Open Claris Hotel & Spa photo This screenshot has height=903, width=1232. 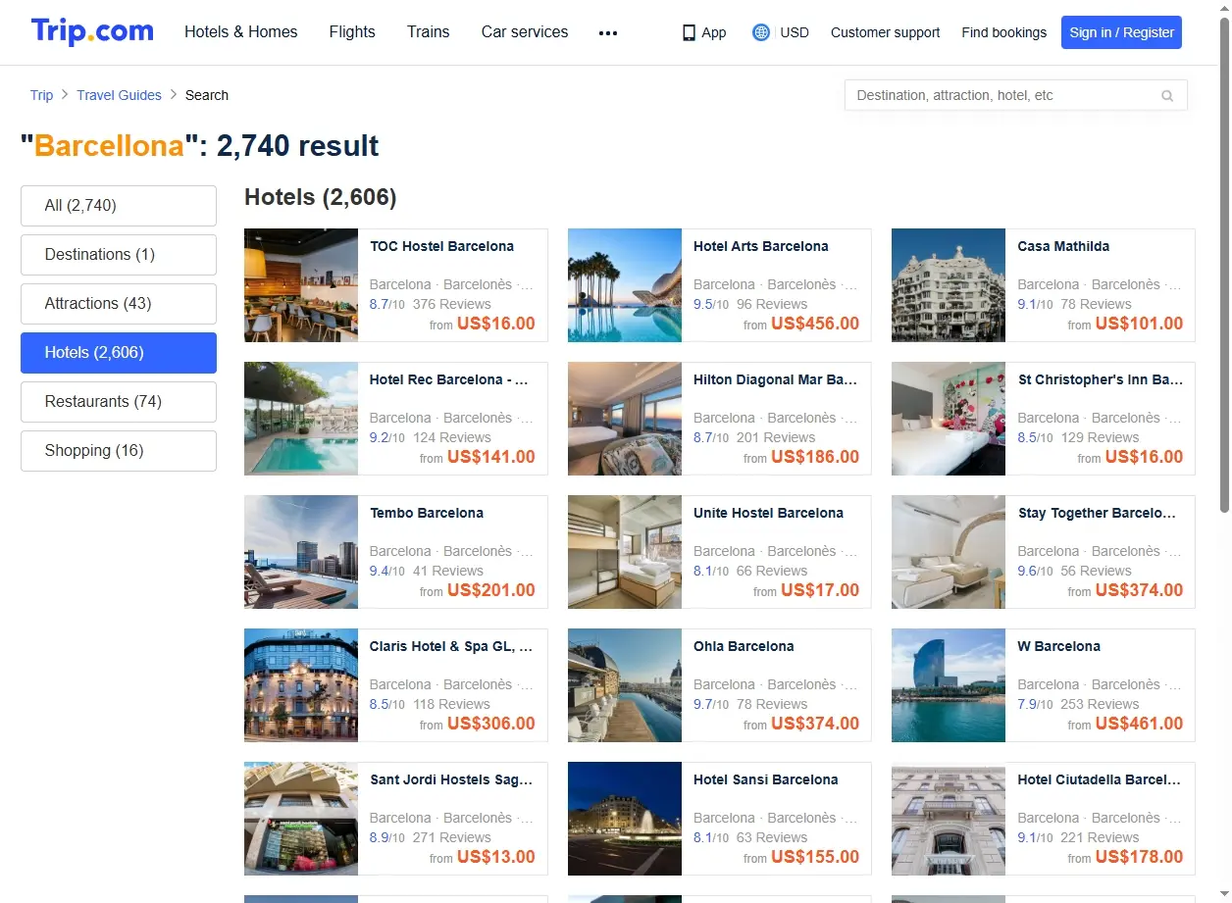(301, 685)
